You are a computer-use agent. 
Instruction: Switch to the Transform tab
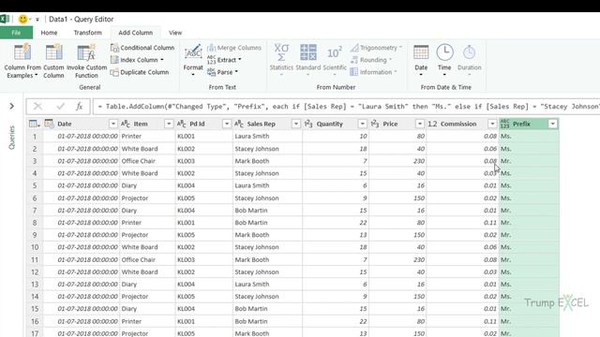coord(87,33)
